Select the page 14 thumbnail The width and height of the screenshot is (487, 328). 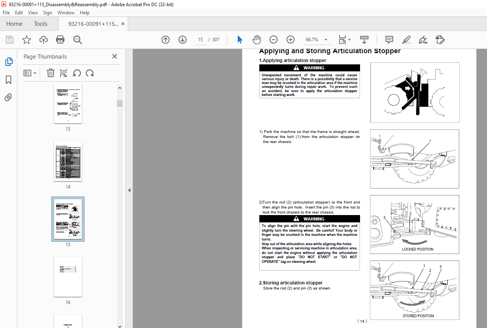coord(68,161)
